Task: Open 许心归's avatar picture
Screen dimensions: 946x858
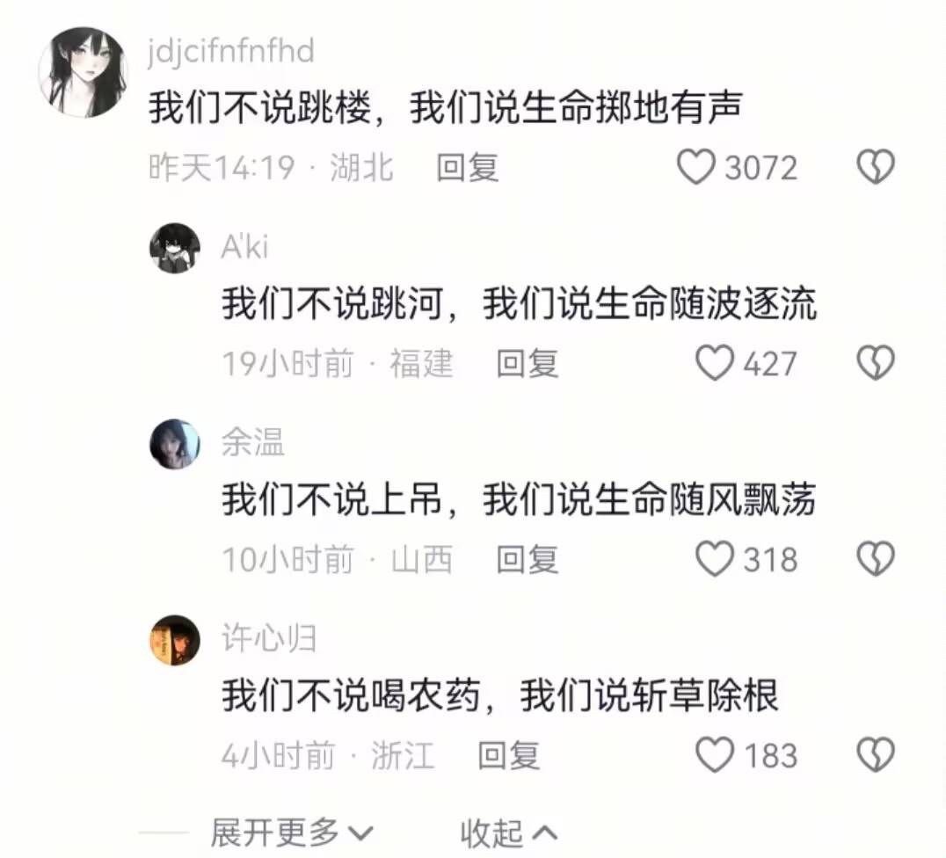Action: [x=175, y=640]
